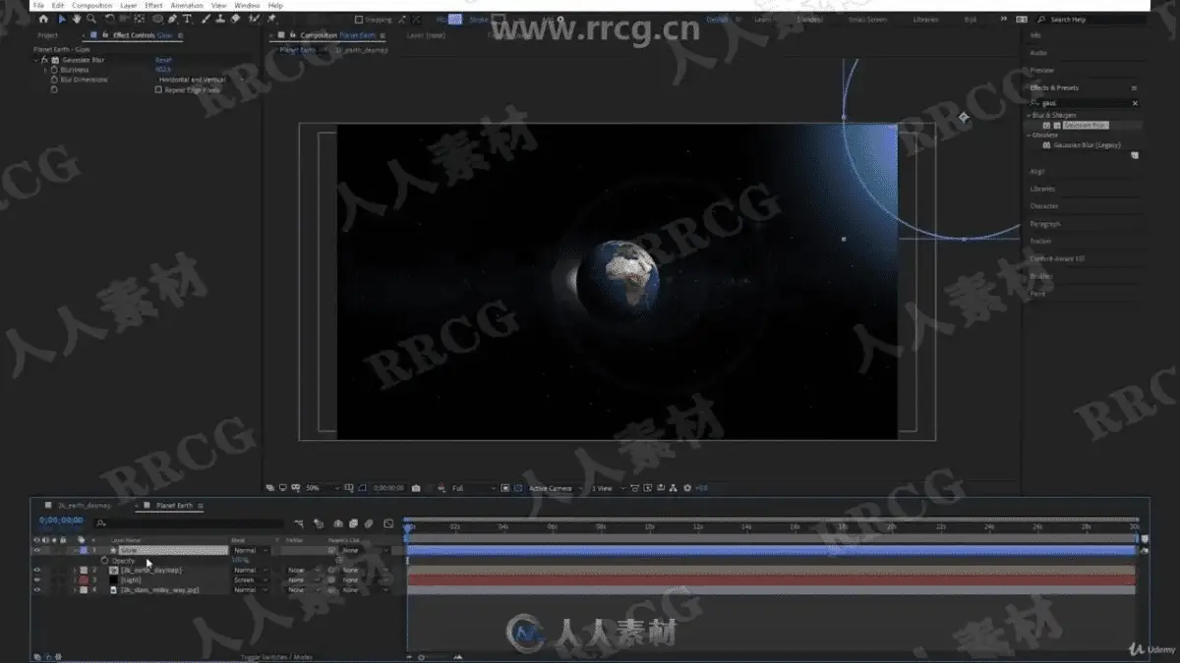
Task: Click the Opacity stopwatch in timeline
Action: pyautogui.click(x=105, y=561)
